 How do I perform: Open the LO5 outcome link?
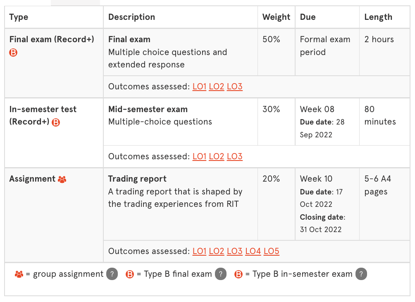click(x=271, y=251)
